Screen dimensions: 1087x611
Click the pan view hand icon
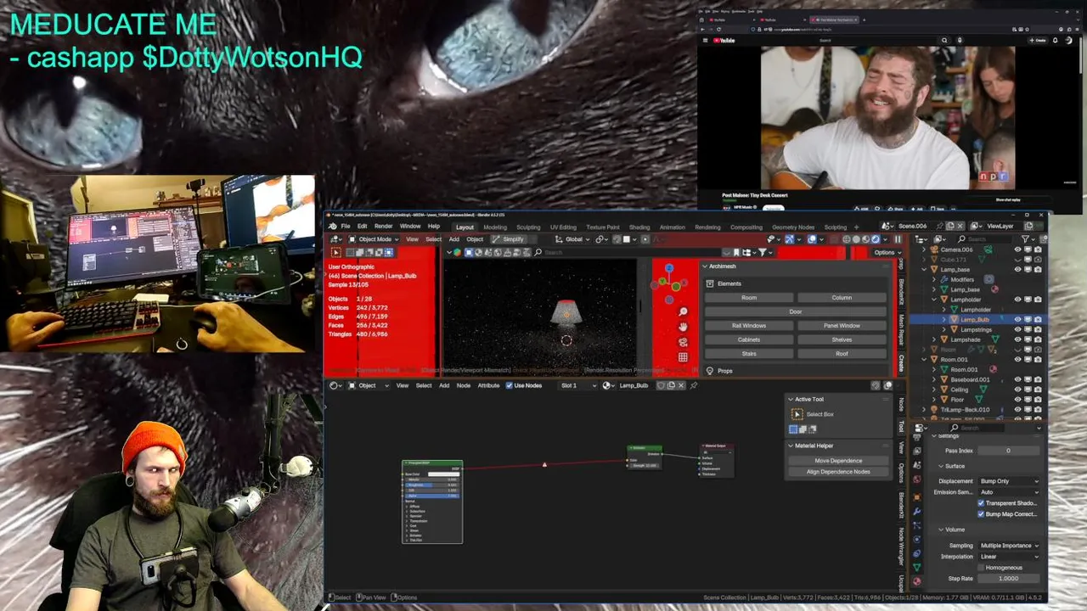pyautogui.click(x=684, y=327)
